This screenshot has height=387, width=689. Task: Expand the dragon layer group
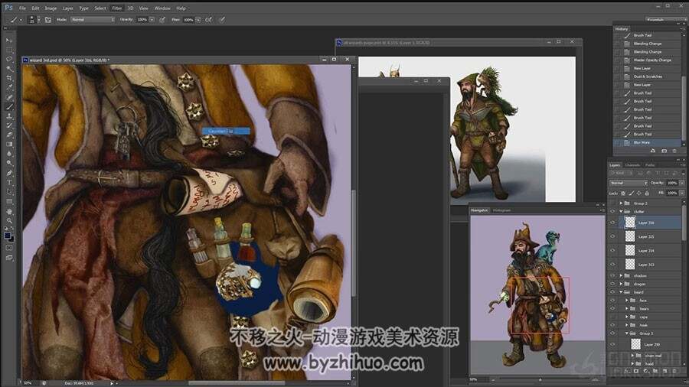click(621, 284)
